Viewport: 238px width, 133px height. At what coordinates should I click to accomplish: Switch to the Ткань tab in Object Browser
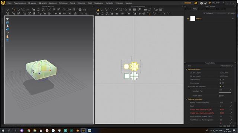point(195,9)
